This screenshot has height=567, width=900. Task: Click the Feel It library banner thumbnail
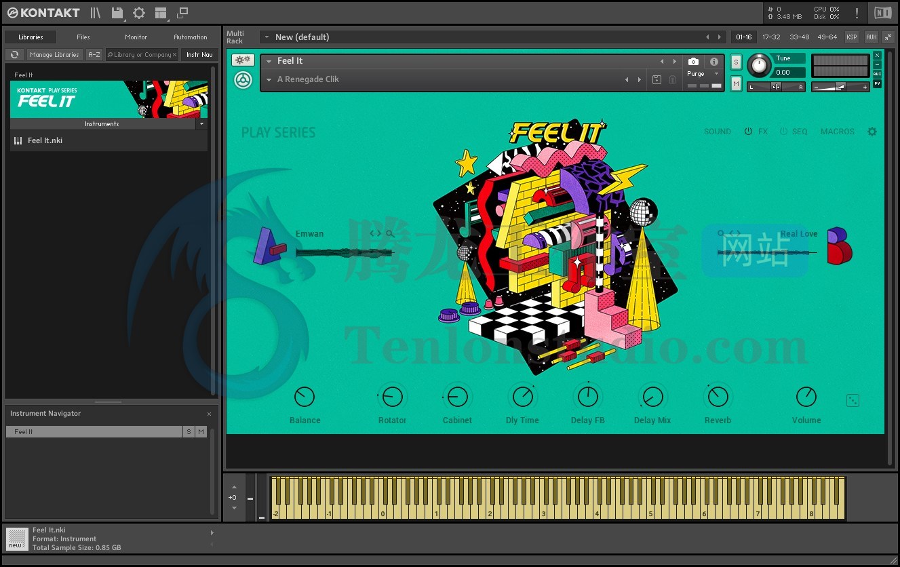coord(109,99)
